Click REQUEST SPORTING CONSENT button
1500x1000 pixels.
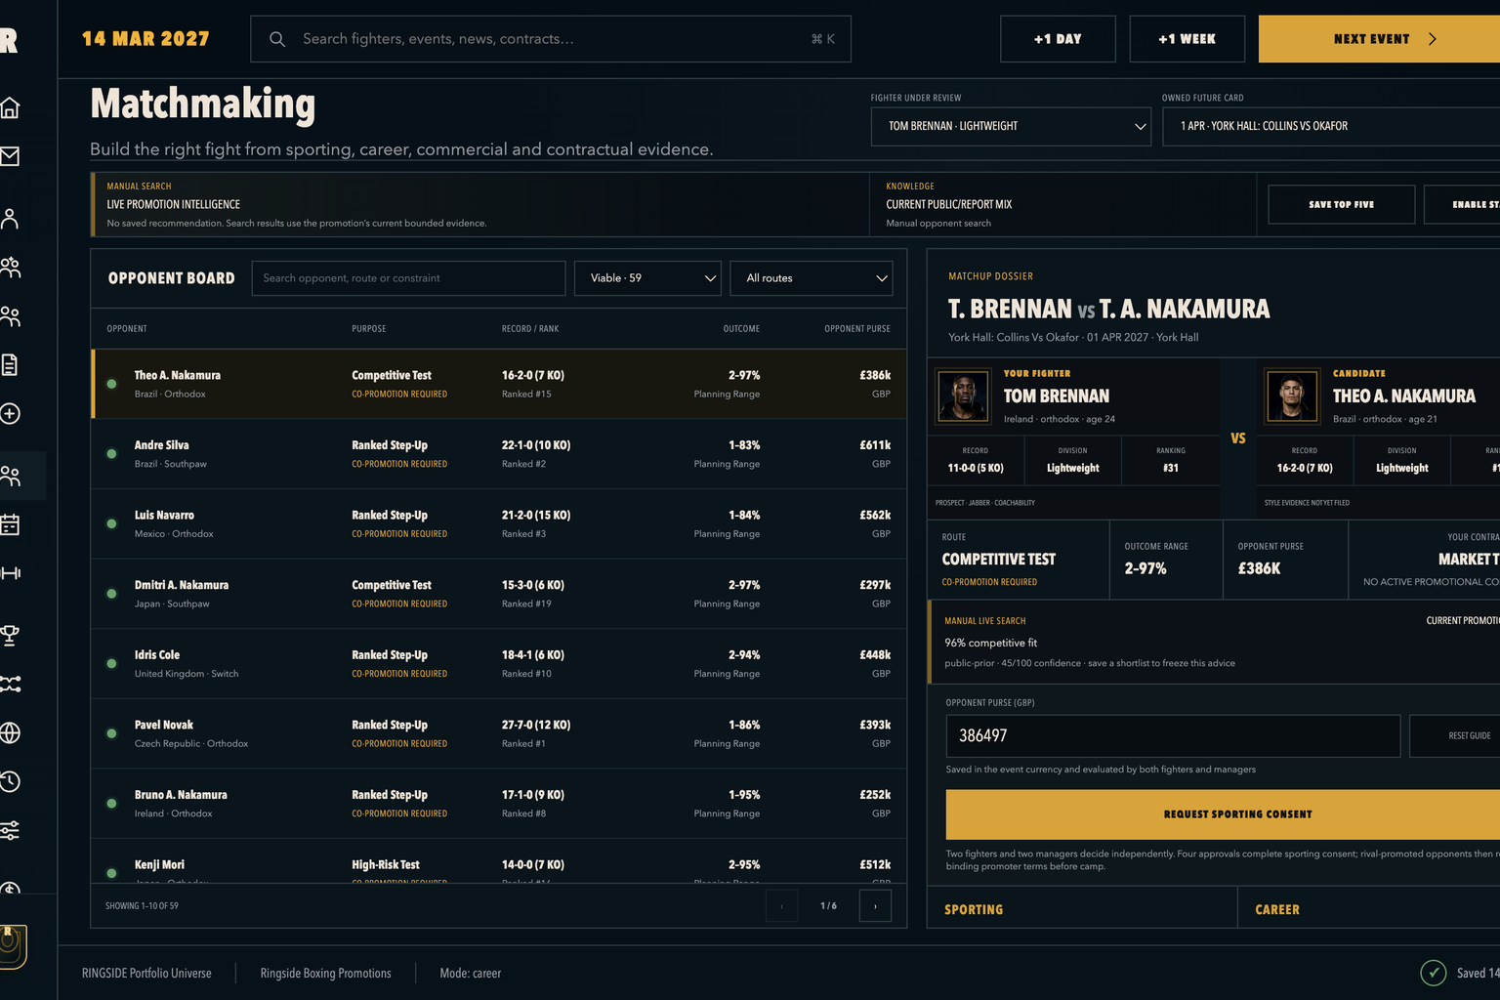click(1223, 814)
